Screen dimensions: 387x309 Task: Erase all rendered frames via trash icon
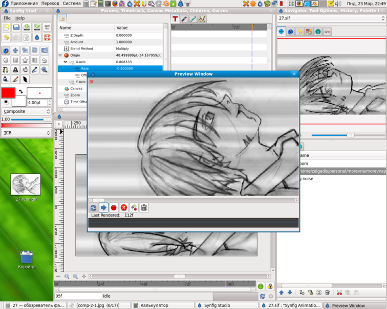pos(144,207)
